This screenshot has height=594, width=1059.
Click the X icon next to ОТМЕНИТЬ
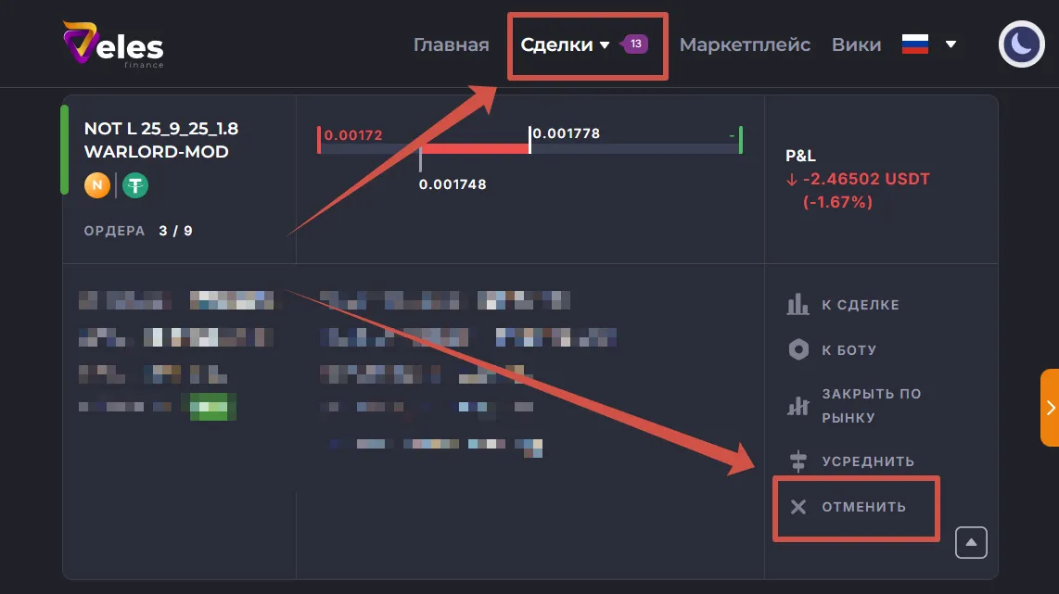click(x=798, y=506)
